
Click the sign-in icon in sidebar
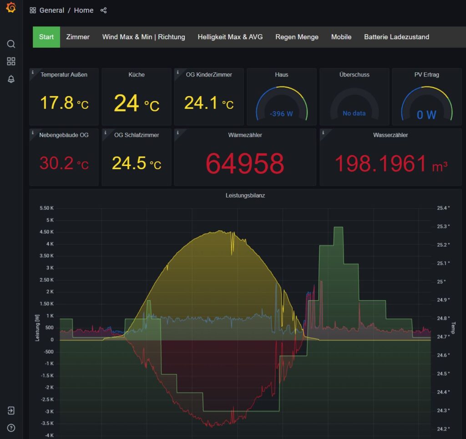pyautogui.click(x=11, y=410)
